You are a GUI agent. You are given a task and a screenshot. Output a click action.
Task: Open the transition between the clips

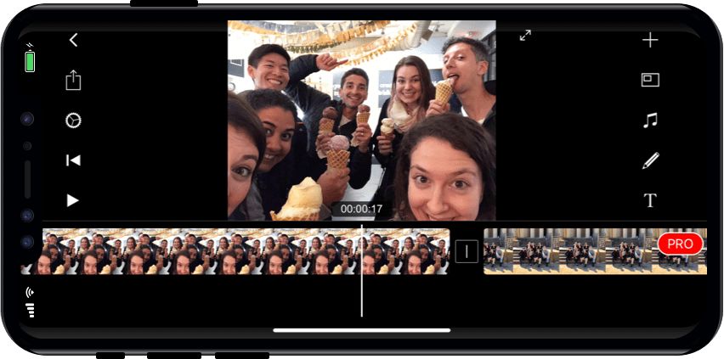pos(467,251)
